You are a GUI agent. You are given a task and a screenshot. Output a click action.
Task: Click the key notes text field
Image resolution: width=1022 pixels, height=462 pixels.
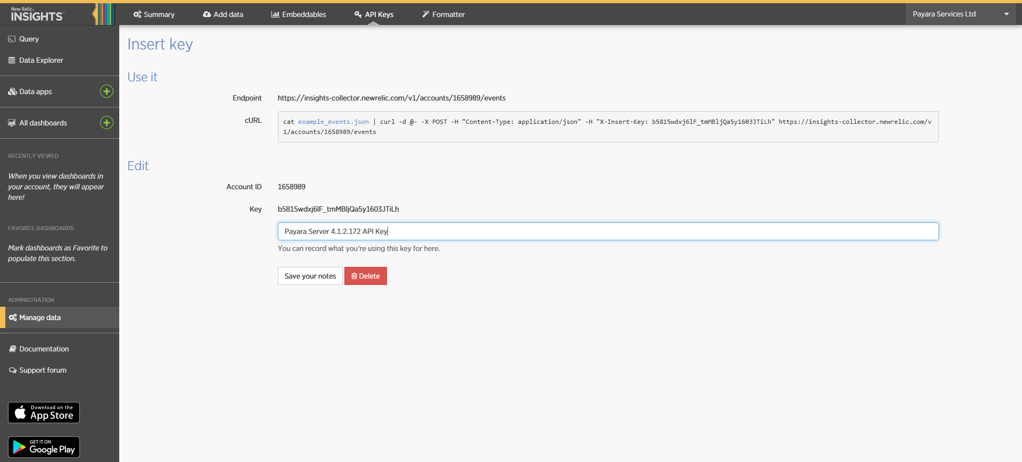coord(608,231)
